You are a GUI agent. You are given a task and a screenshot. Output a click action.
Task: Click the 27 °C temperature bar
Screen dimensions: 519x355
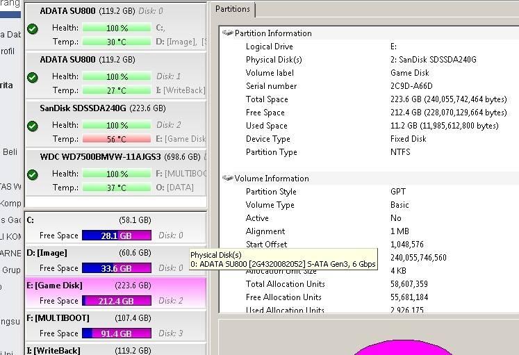tap(117, 90)
